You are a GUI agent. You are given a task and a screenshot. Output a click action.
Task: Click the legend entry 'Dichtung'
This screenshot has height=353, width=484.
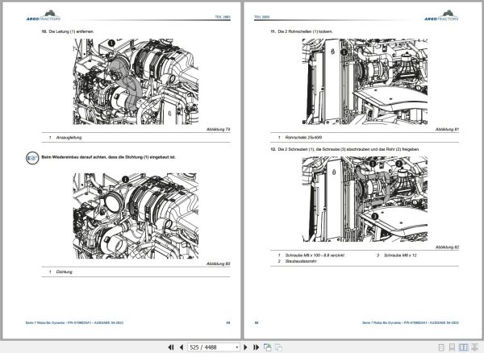tap(65, 272)
